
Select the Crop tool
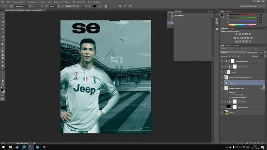(3, 29)
